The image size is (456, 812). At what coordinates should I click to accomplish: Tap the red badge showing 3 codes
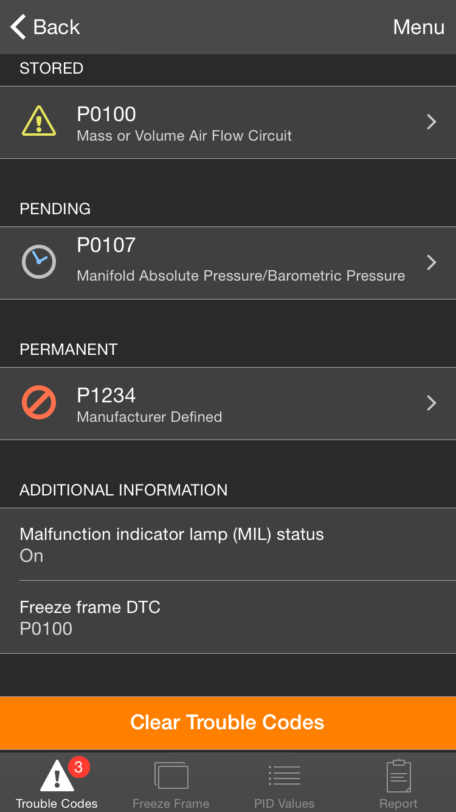[x=78, y=767]
